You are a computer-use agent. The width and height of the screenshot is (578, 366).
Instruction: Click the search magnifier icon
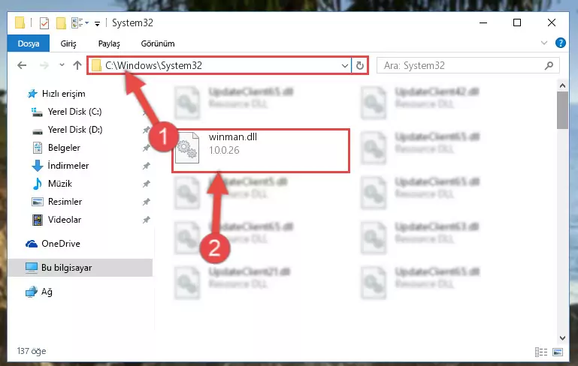point(549,66)
